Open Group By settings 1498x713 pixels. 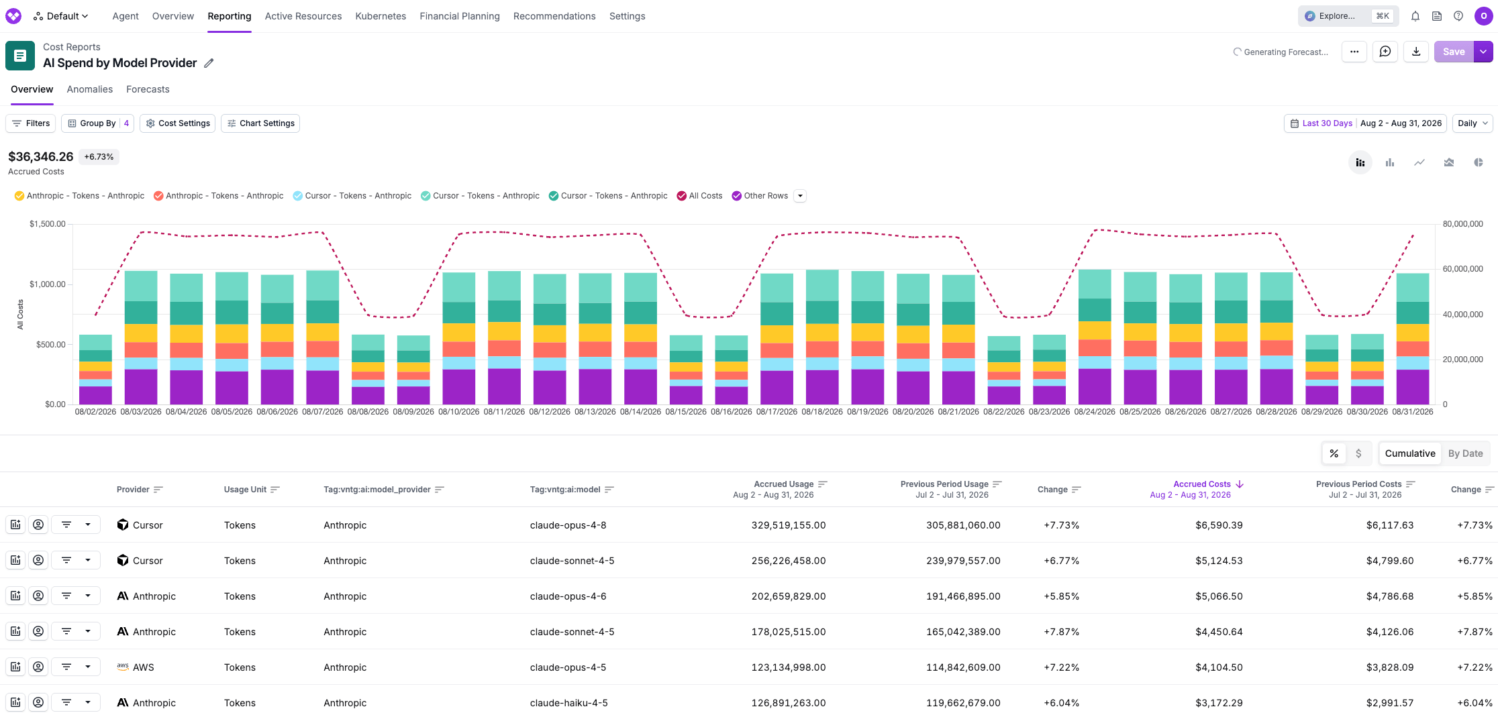(x=98, y=123)
